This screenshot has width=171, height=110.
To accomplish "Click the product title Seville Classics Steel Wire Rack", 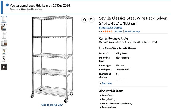I will [133, 21].
